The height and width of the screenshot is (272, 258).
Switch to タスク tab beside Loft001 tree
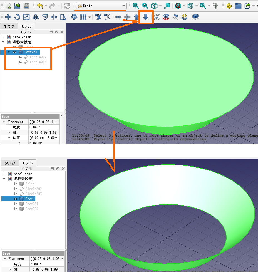[x=9, y=26]
